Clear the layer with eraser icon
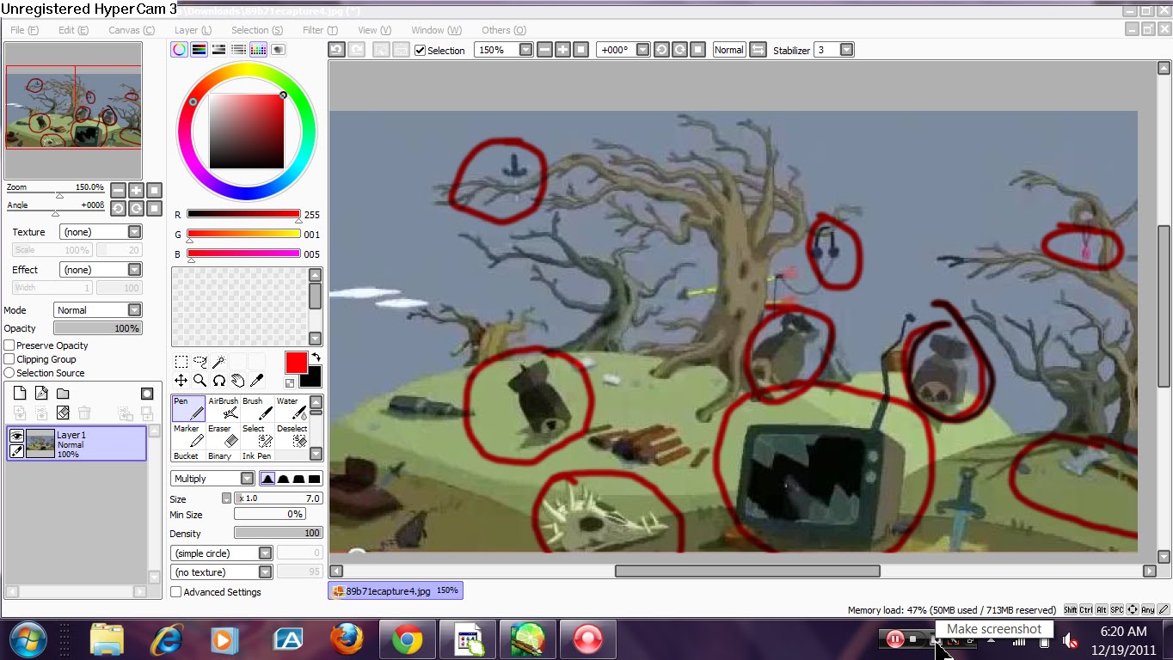Viewport: 1173px width, 660px height. [63, 413]
